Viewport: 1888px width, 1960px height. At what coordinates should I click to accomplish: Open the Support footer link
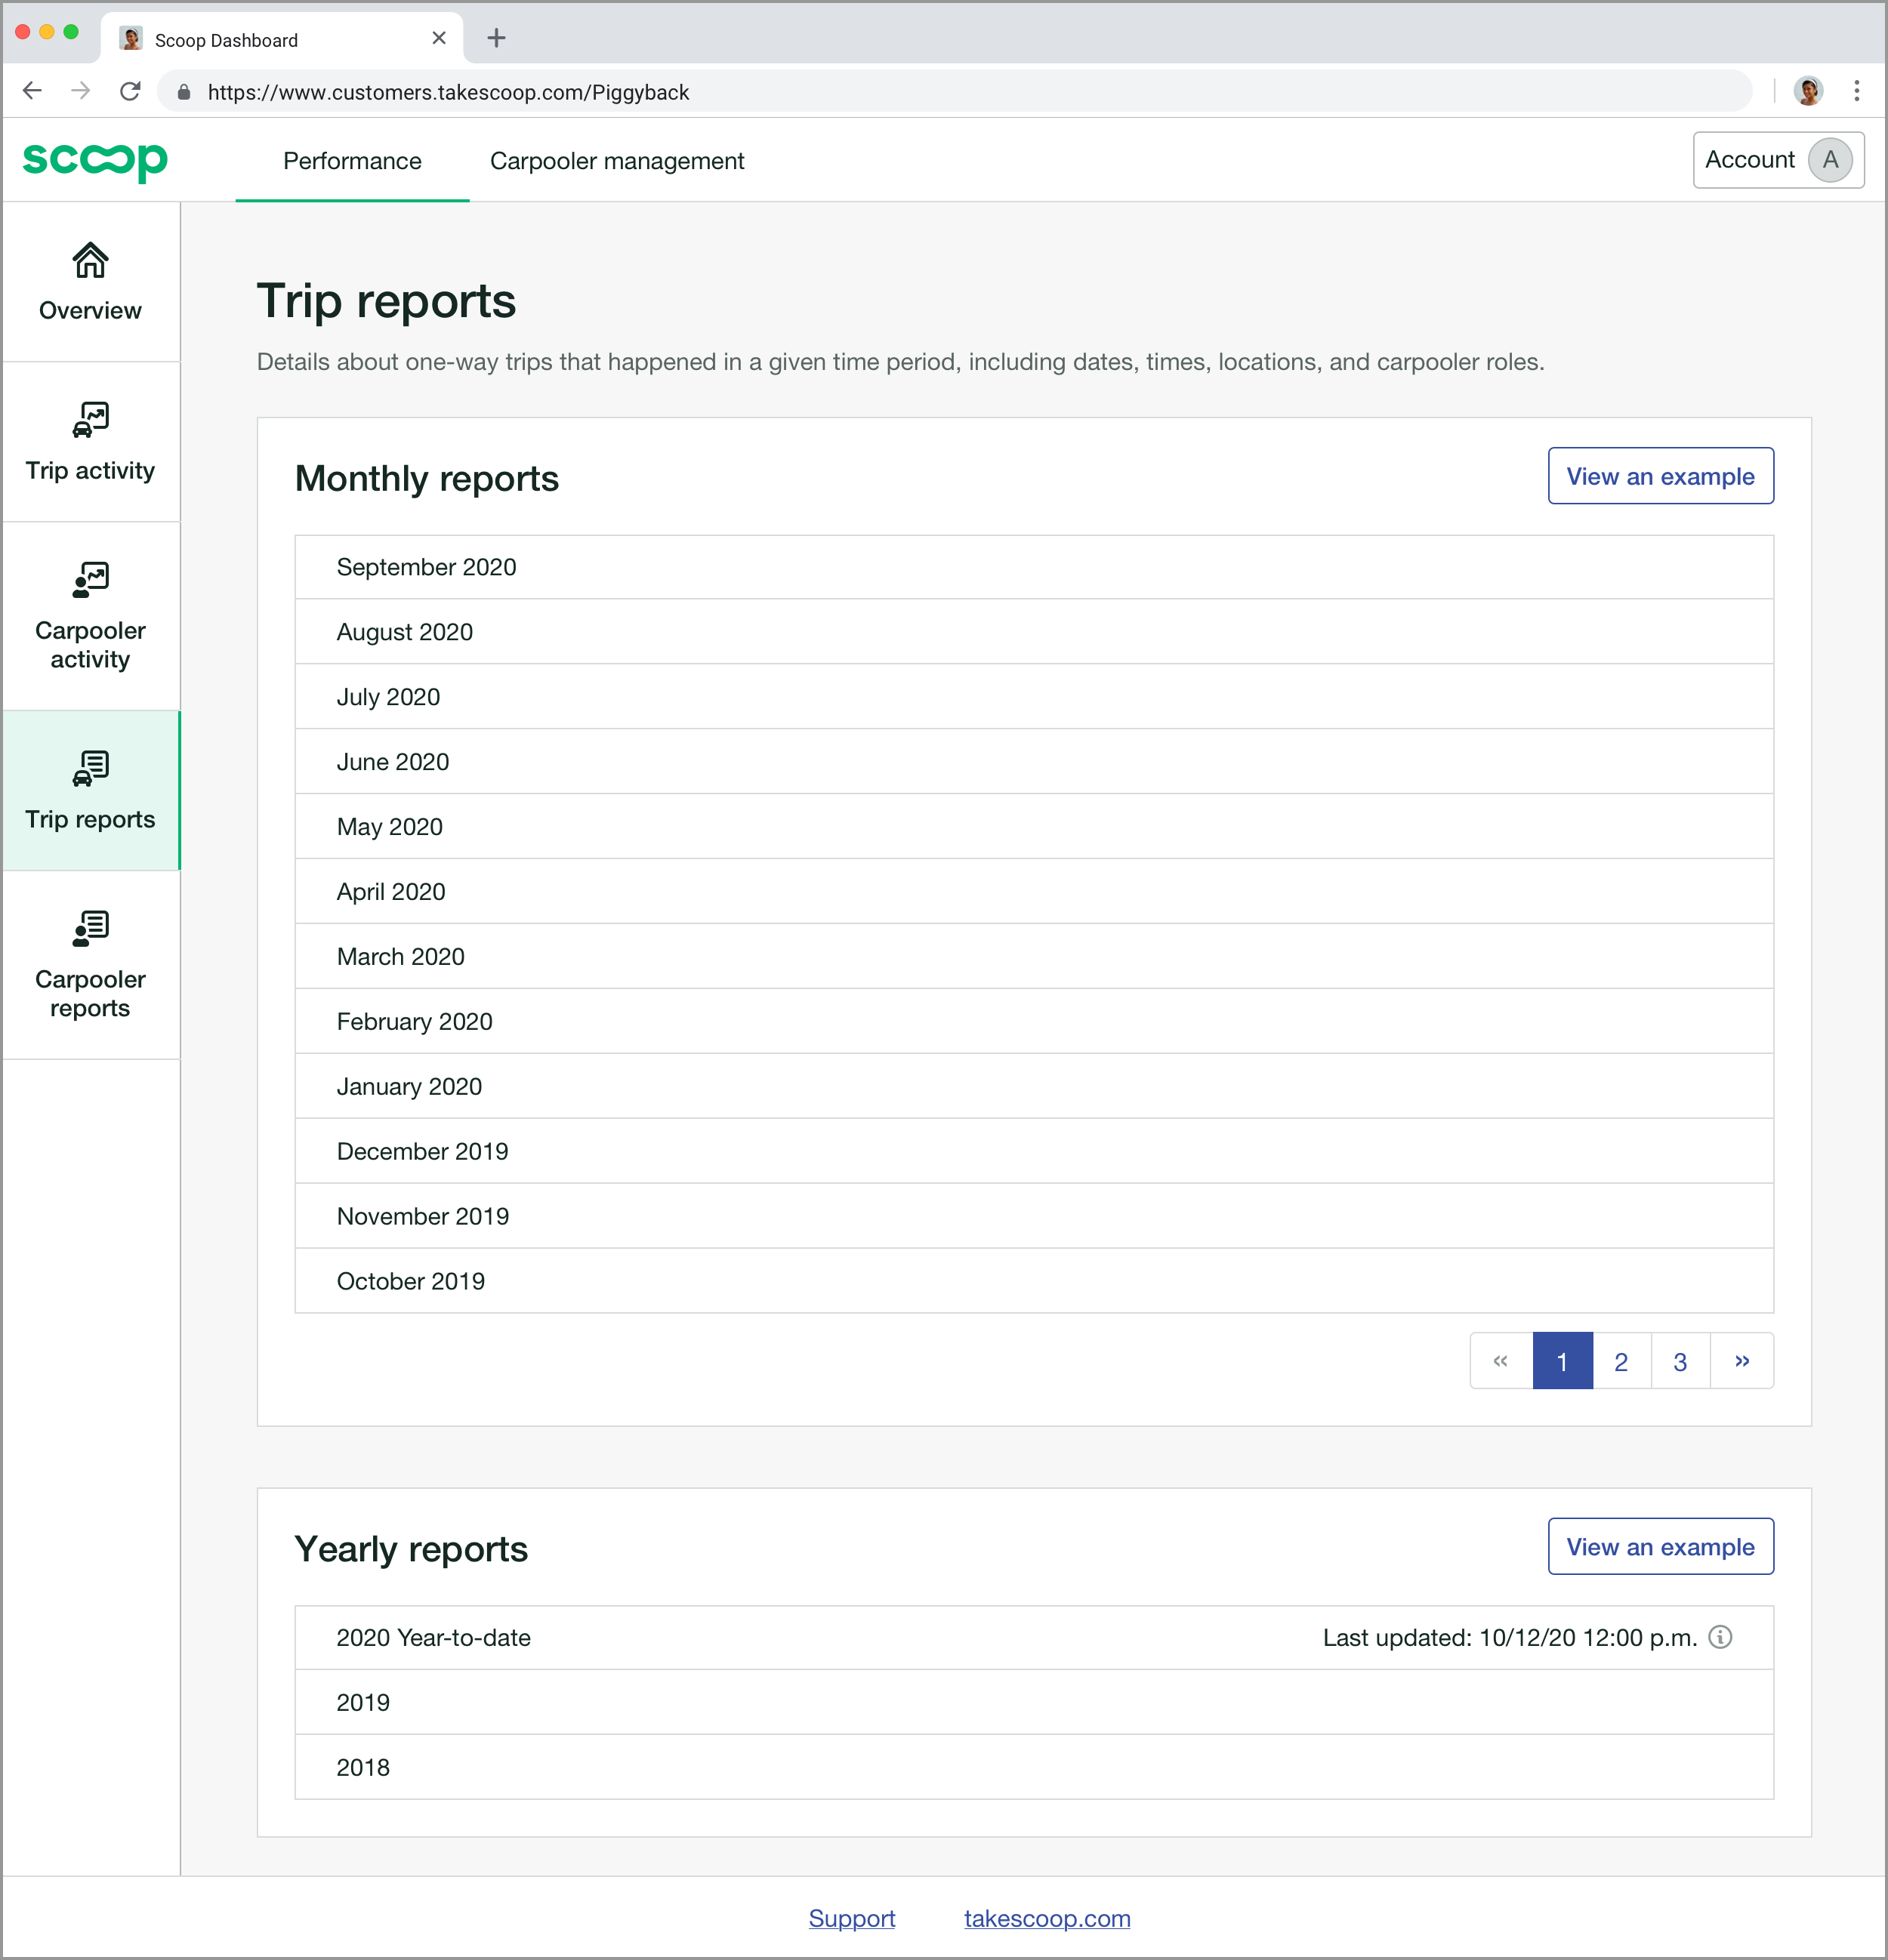point(852,1918)
